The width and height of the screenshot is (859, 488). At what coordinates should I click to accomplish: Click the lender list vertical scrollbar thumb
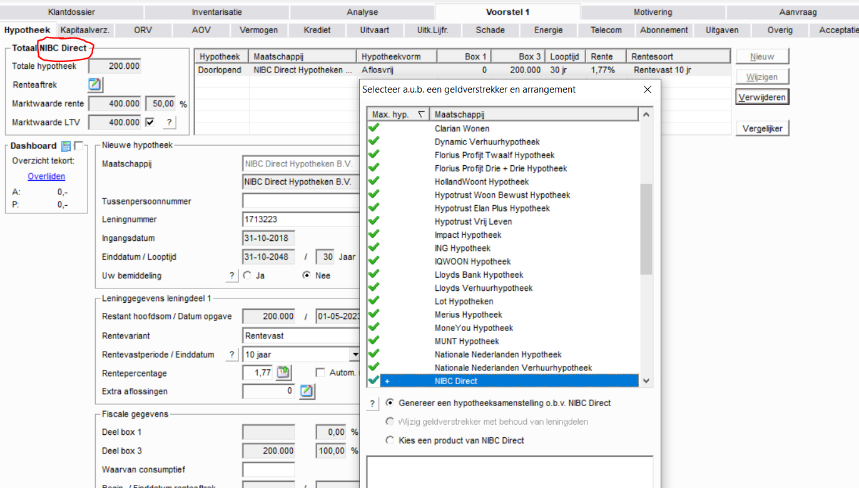(646, 229)
